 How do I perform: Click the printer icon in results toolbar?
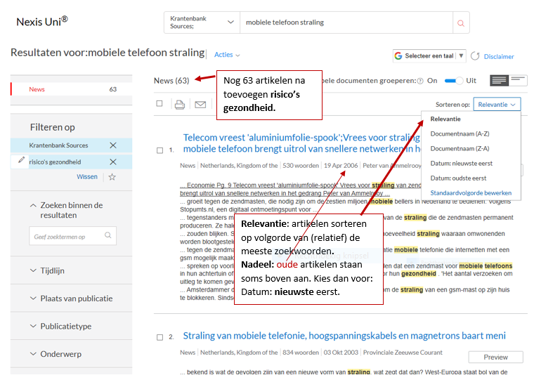pyautogui.click(x=180, y=105)
